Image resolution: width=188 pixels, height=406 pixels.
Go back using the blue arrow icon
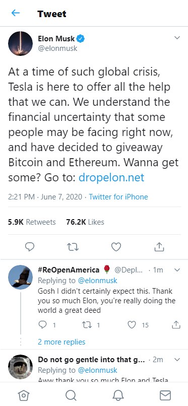coord(16,13)
